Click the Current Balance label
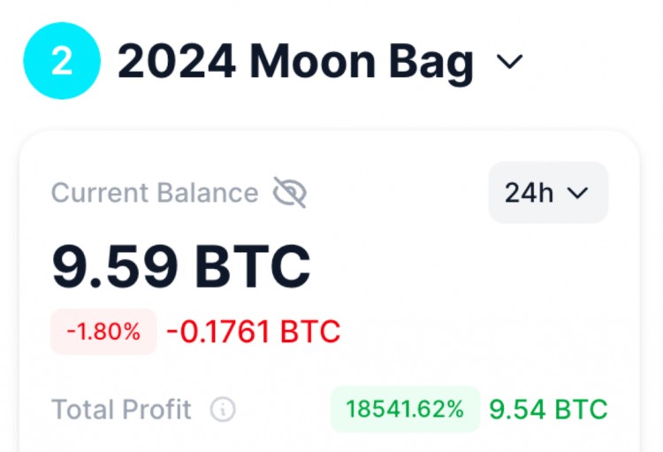 pyautogui.click(x=155, y=193)
